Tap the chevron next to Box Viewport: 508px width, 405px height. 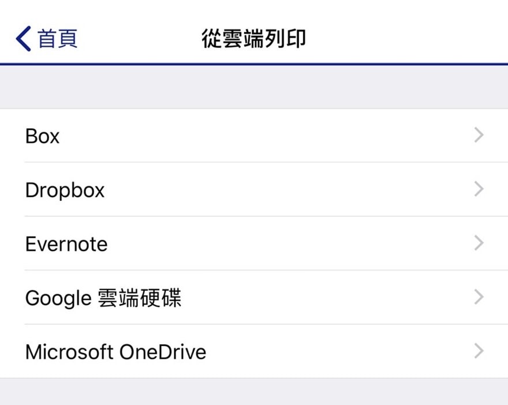point(479,135)
